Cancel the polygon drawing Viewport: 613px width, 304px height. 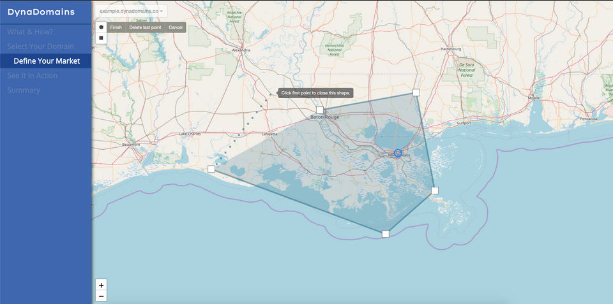click(x=176, y=27)
